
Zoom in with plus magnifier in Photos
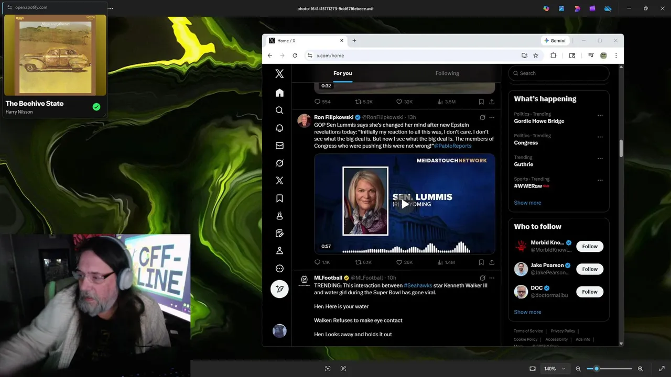click(640, 369)
